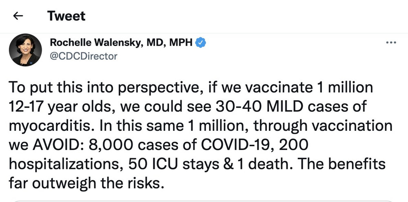Click the blue verified badge
Viewport: 408px width, 202px height.
point(201,42)
